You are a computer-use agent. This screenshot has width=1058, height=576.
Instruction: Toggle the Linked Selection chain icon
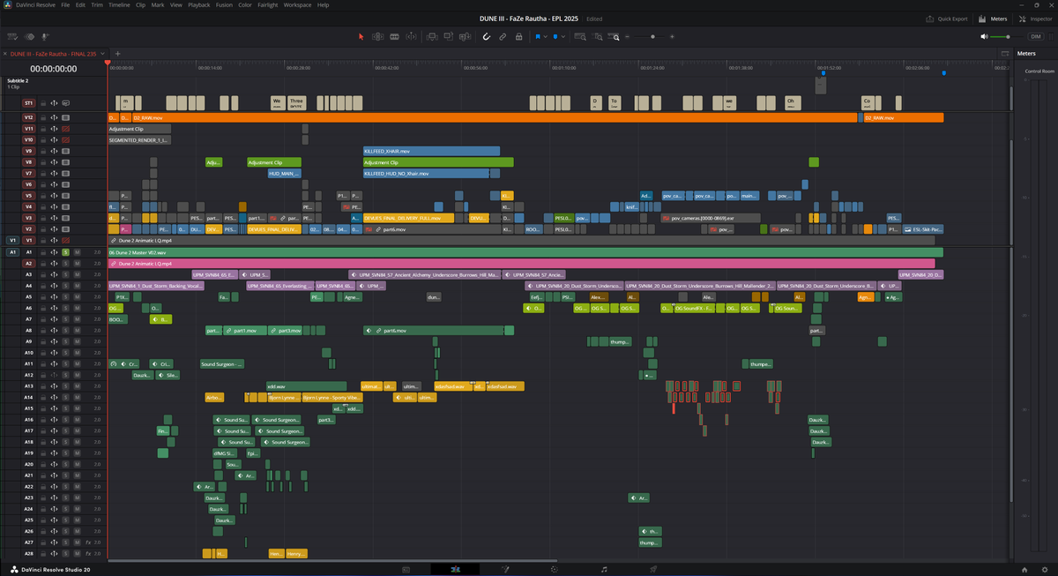503,37
